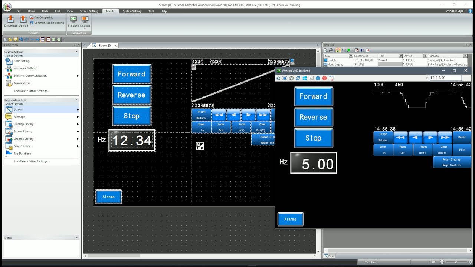Image resolution: width=475 pixels, height=267 pixels.
Task: Toggle the connection info button in the VNC toolbar
Action: point(318,78)
